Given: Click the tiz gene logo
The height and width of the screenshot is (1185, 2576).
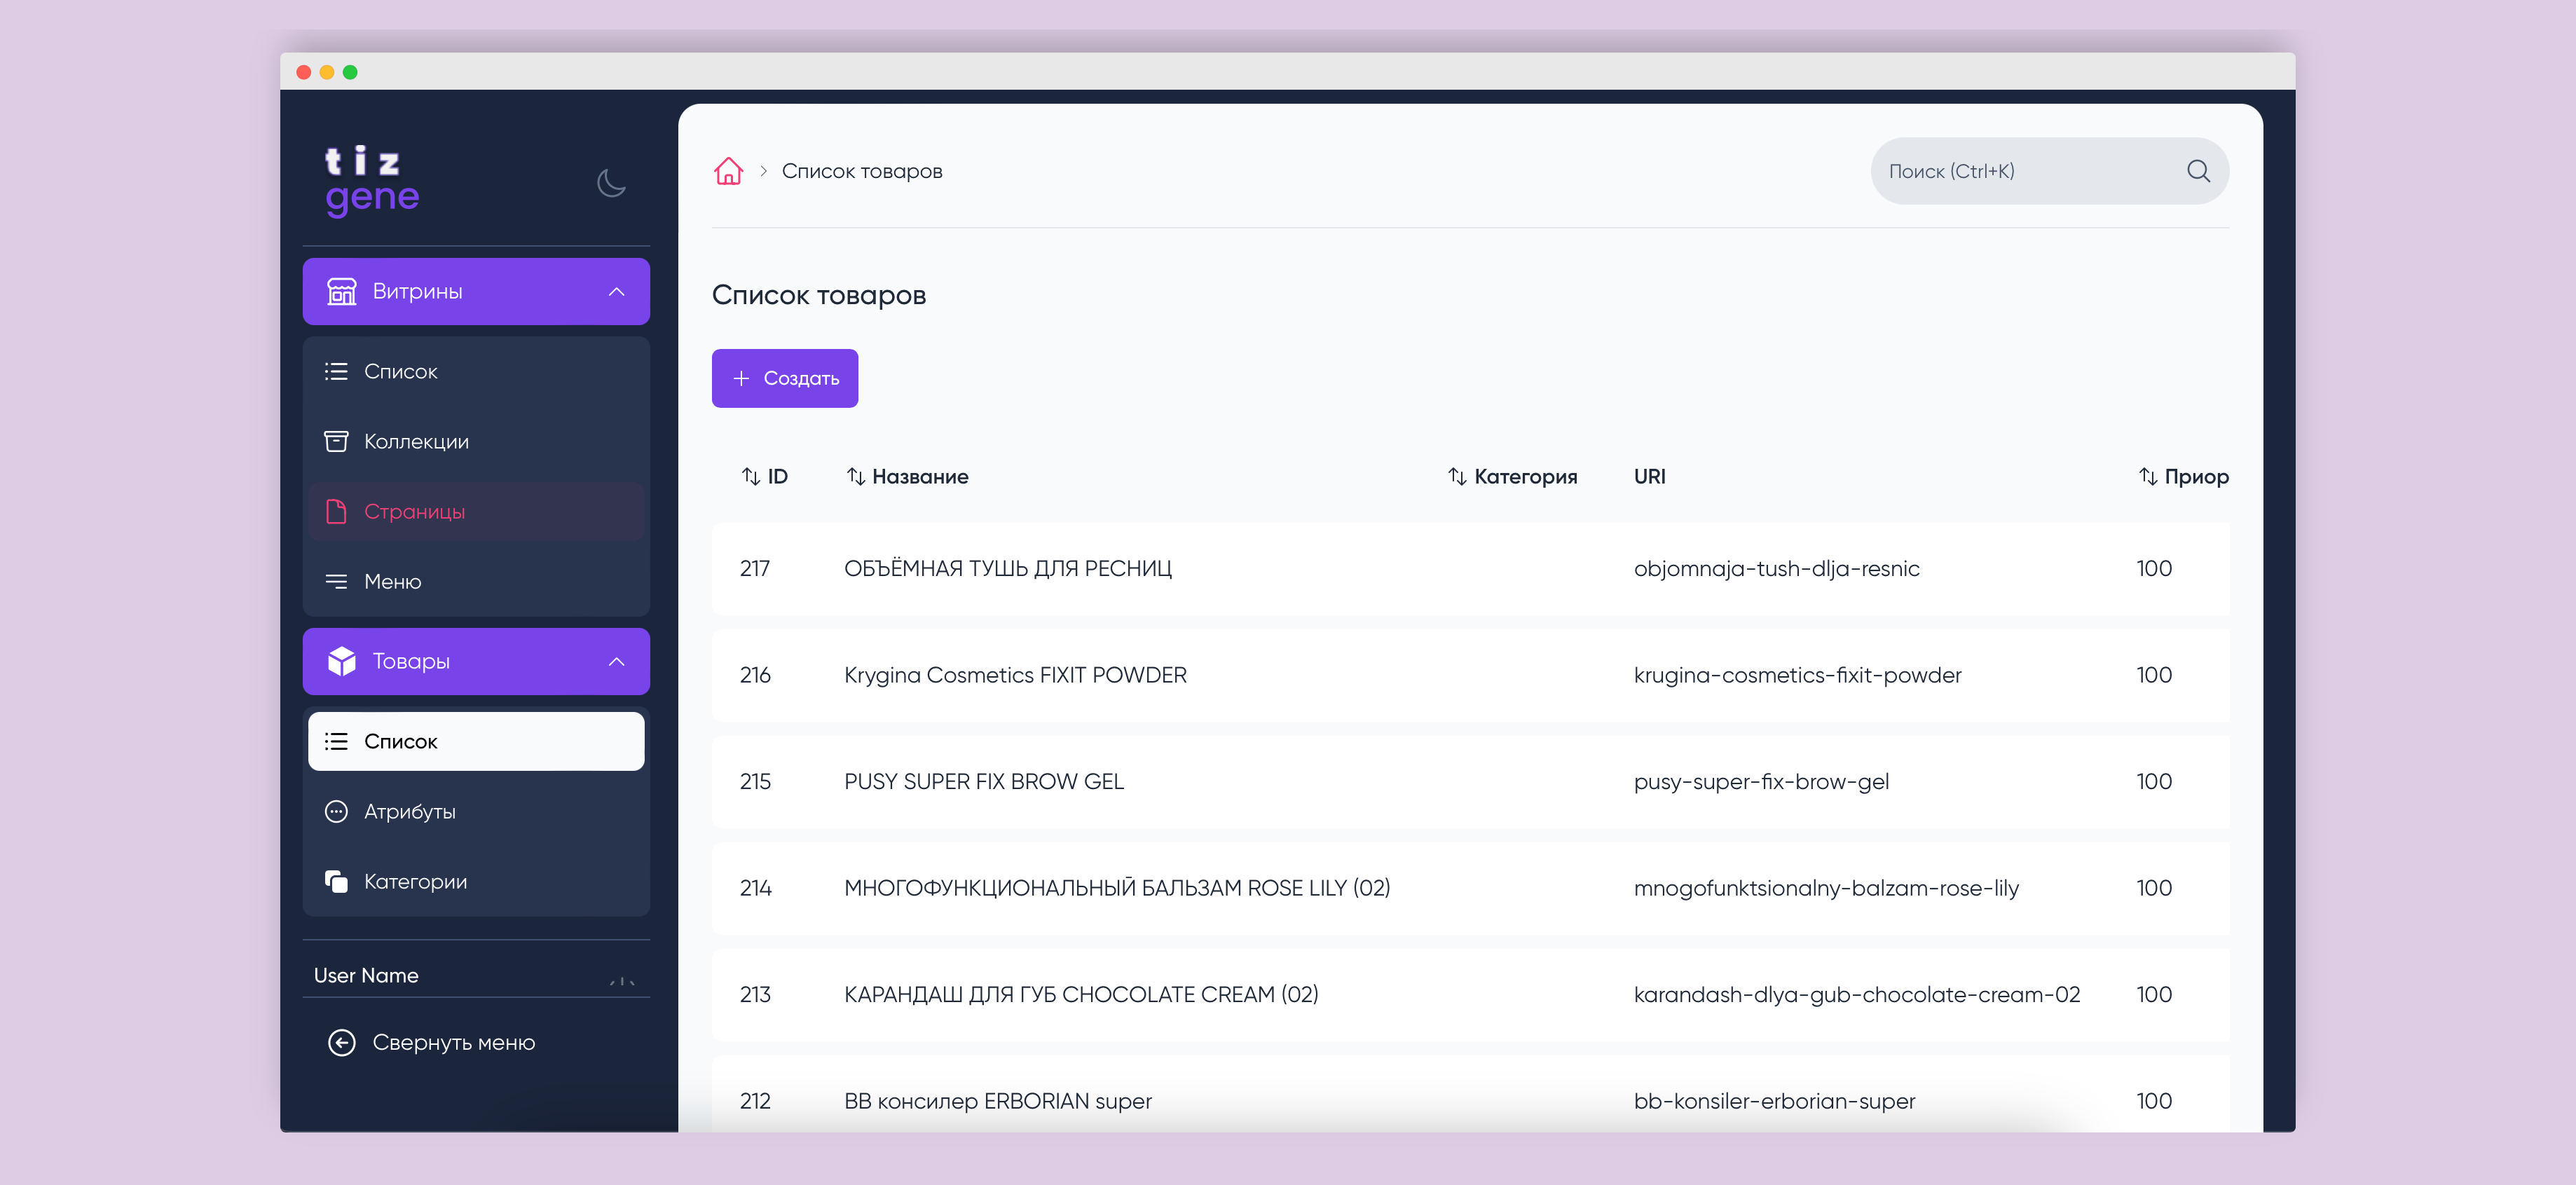Looking at the screenshot, I should pyautogui.click(x=372, y=181).
